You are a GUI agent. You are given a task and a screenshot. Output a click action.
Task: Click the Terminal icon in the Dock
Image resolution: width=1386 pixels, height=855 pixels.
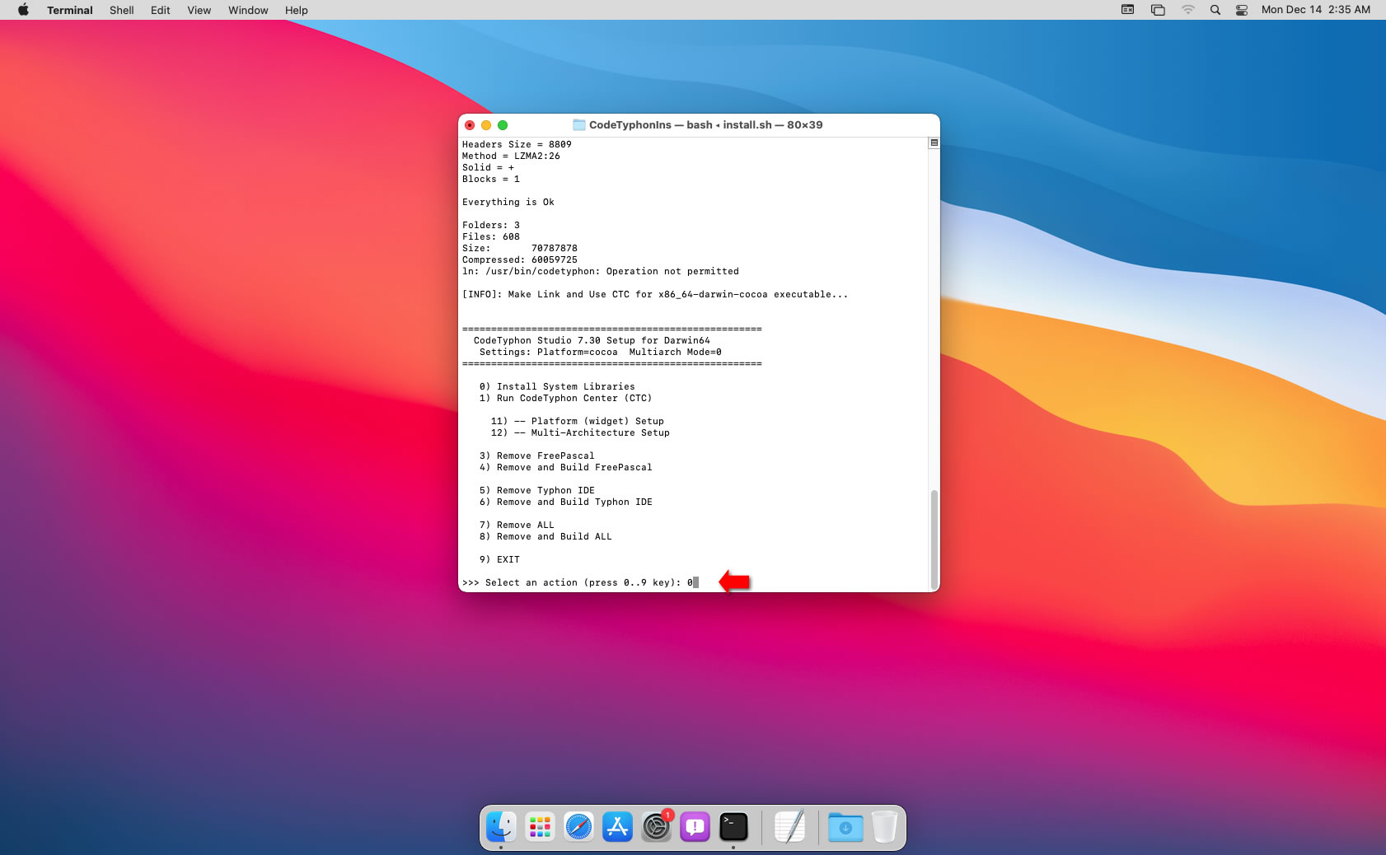coord(733,826)
